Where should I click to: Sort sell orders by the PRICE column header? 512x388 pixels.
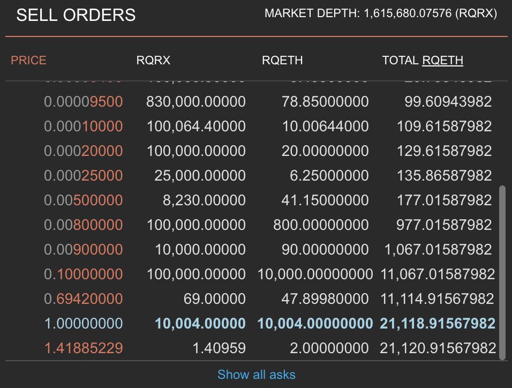click(28, 60)
